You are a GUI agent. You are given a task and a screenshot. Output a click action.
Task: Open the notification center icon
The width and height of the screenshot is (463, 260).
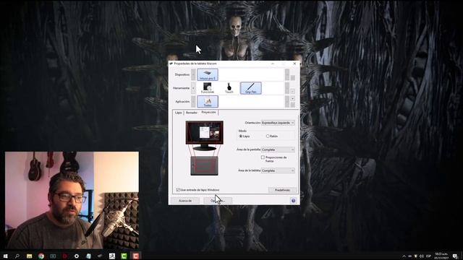click(x=455, y=256)
